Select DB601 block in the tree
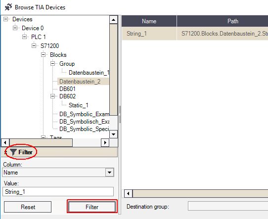 coord(67,89)
